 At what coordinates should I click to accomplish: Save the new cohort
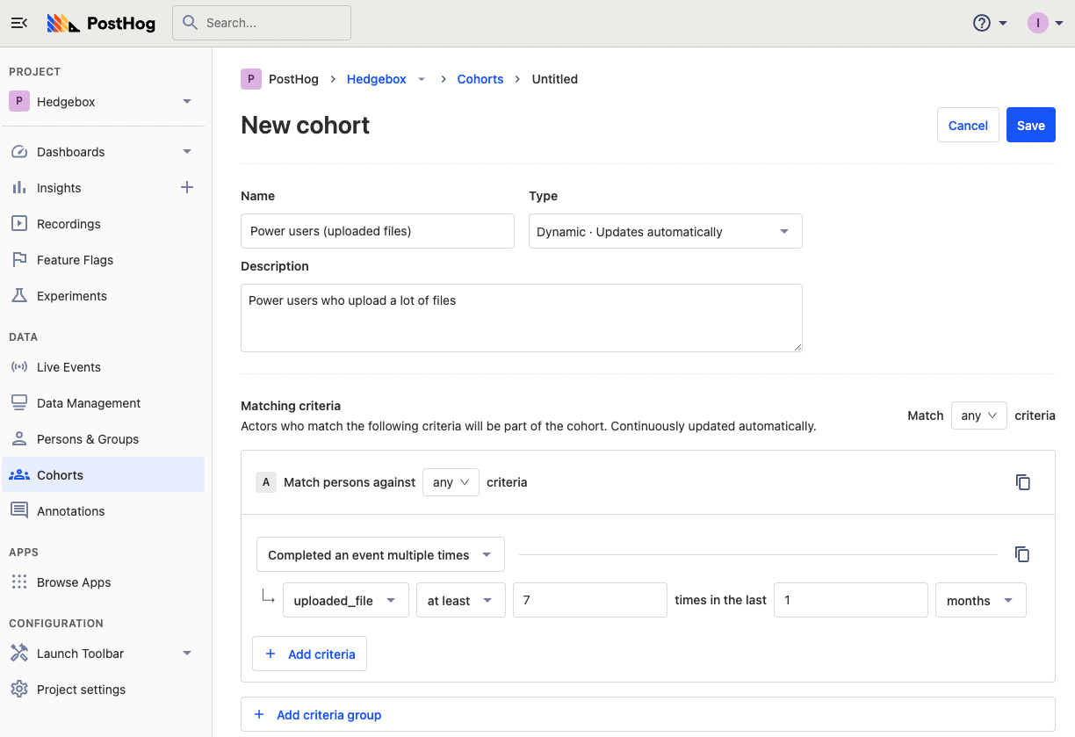click(x=1030, y=125)
